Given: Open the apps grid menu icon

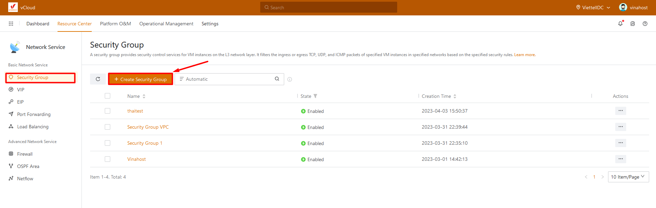Looking at the screenshot, I should click(11, 24).
